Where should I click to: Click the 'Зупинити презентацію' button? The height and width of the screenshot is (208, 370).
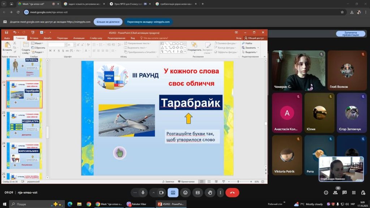click(350, 34)
